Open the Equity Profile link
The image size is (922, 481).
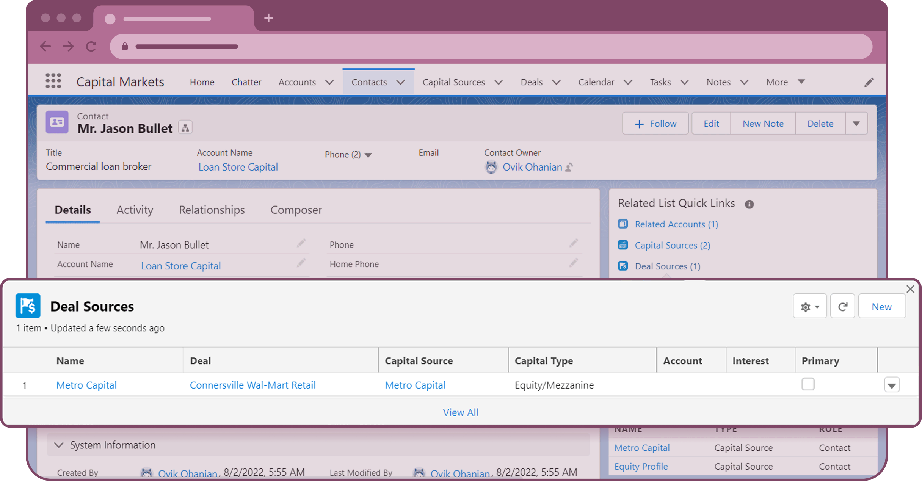click(x=641, y=467)
